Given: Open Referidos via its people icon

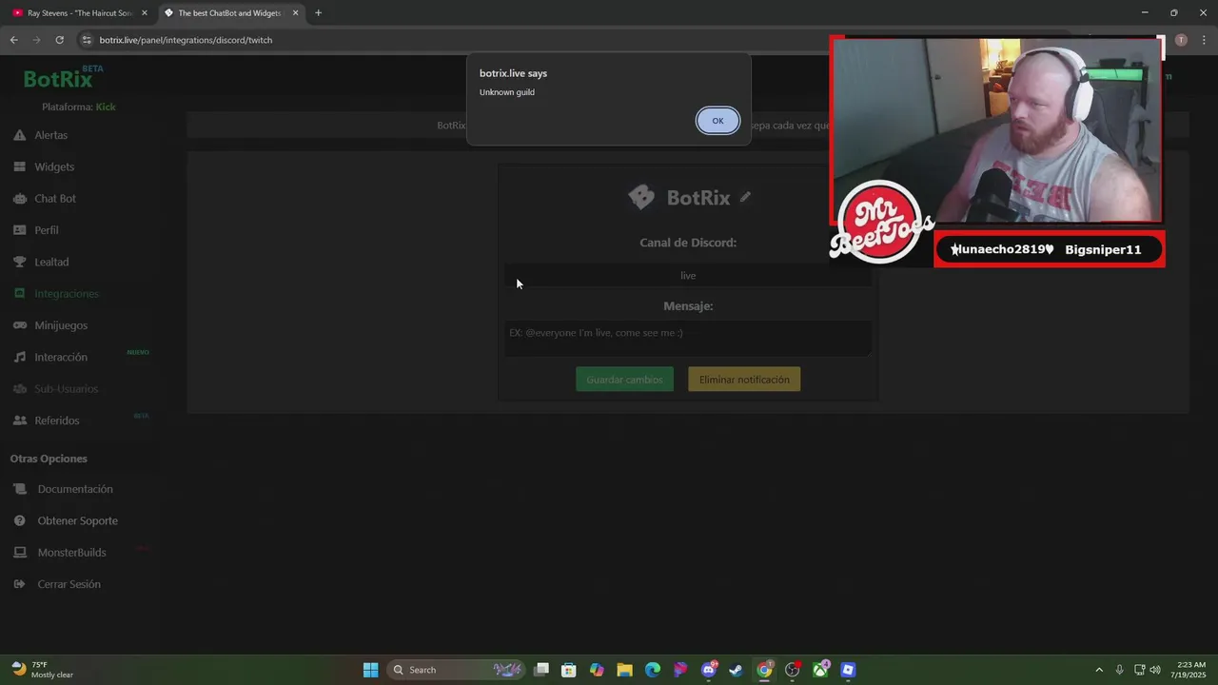Looking at the screenshot, I should 19,421.
